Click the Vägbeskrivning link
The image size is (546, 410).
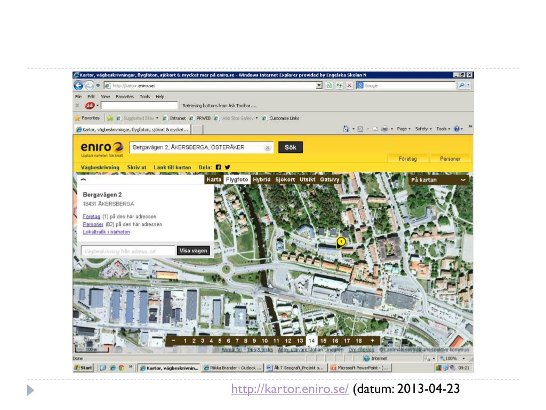pos(100,167)
